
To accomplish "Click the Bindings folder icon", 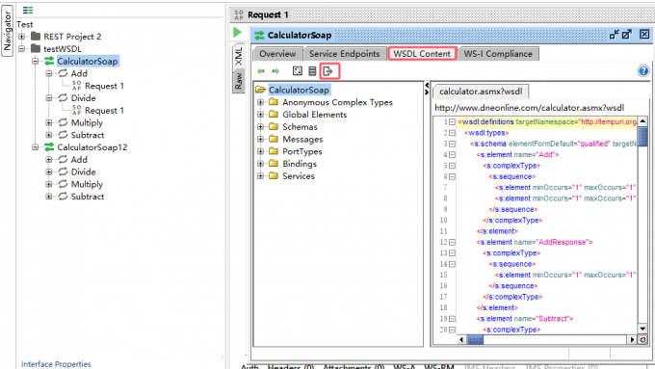I will [x=274, y=164].
